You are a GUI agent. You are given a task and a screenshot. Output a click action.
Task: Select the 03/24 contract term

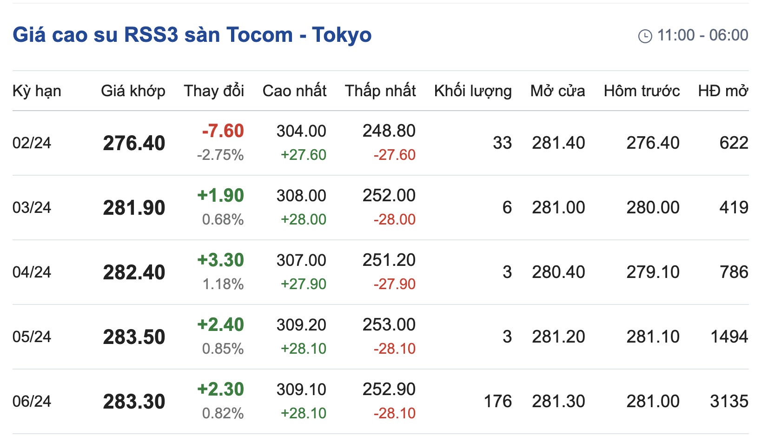(32, 207)
